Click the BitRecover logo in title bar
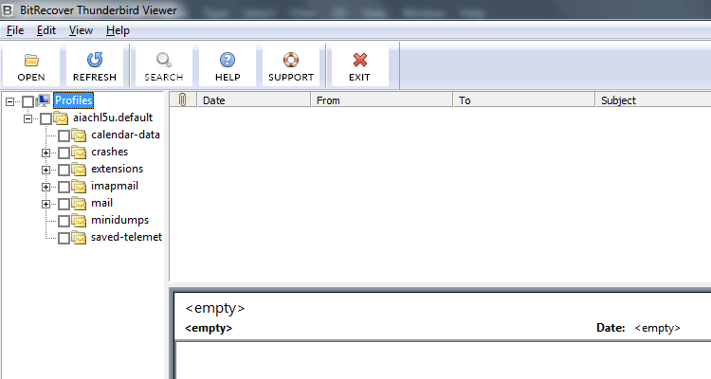The height and width of the screenshot is (379, 711). tap(8, 9)
